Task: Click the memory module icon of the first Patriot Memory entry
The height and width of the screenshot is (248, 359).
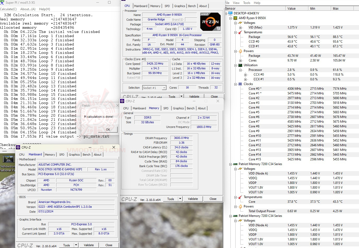Action: (235, 164)
